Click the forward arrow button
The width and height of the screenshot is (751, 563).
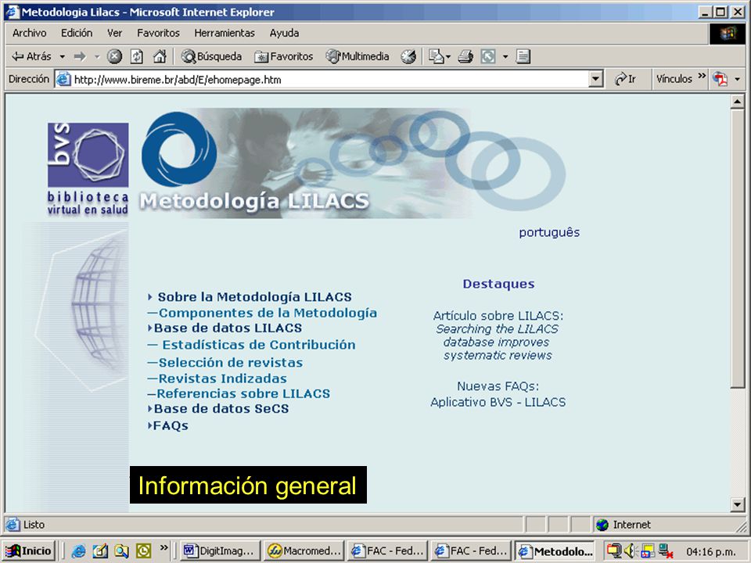[80, 56]
